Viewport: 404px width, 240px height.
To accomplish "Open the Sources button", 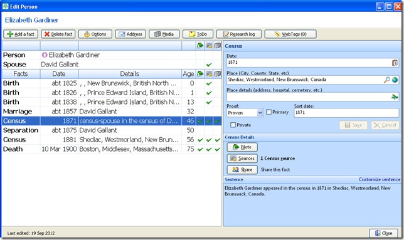I will tap(242, 159).
